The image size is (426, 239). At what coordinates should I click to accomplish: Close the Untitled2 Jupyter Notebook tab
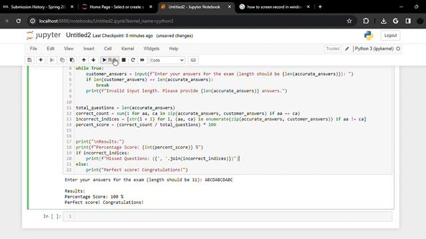coord(229,7)
